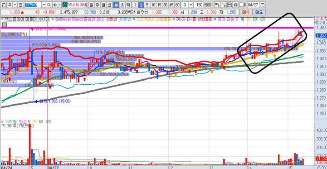Click the 765,287 volume profile label
The height and width of the screenshot is (169, 327).
231,48
